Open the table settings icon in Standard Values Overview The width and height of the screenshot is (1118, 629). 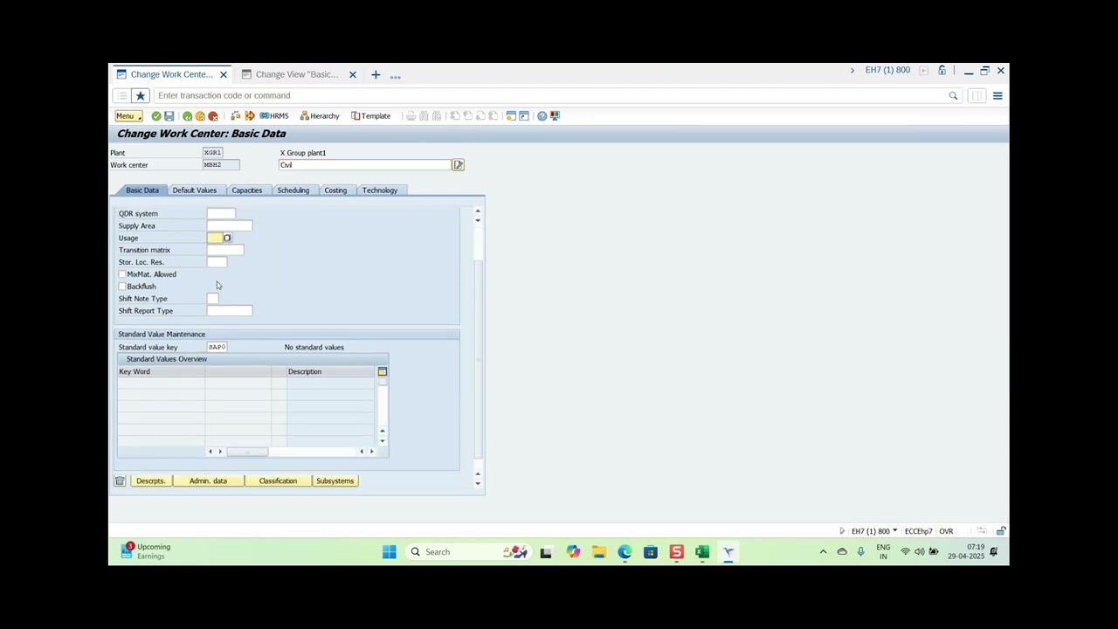tap(382, 372)
